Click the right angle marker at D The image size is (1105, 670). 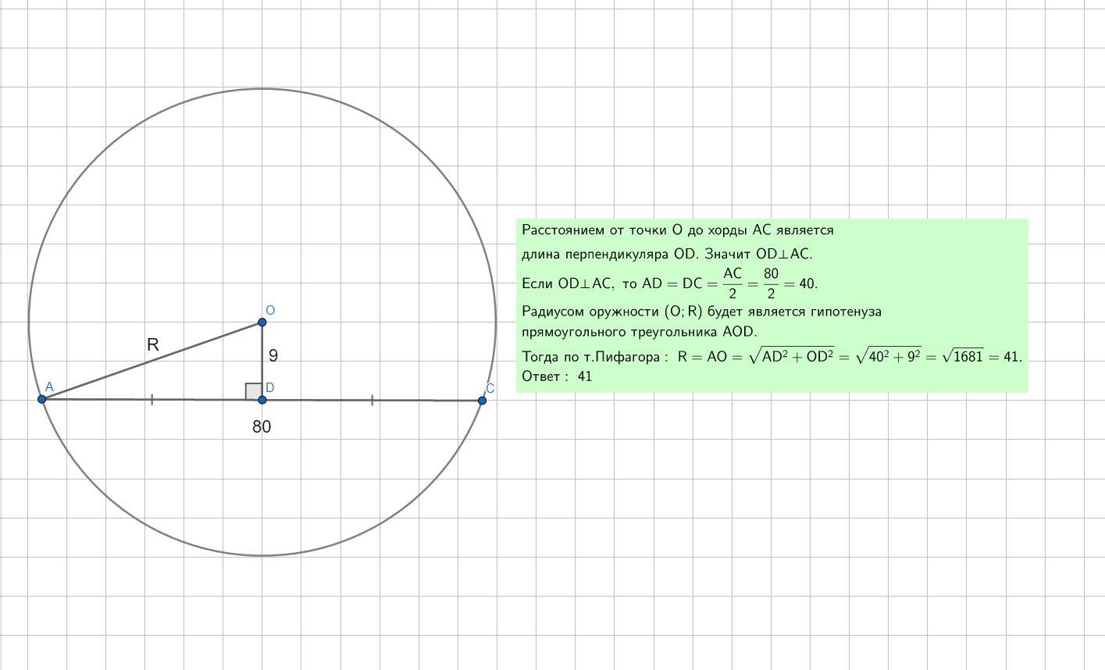tap(253, 391)
